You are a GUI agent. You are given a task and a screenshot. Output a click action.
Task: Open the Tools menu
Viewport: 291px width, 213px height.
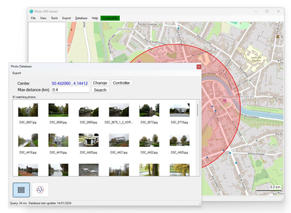click(54, 18)
